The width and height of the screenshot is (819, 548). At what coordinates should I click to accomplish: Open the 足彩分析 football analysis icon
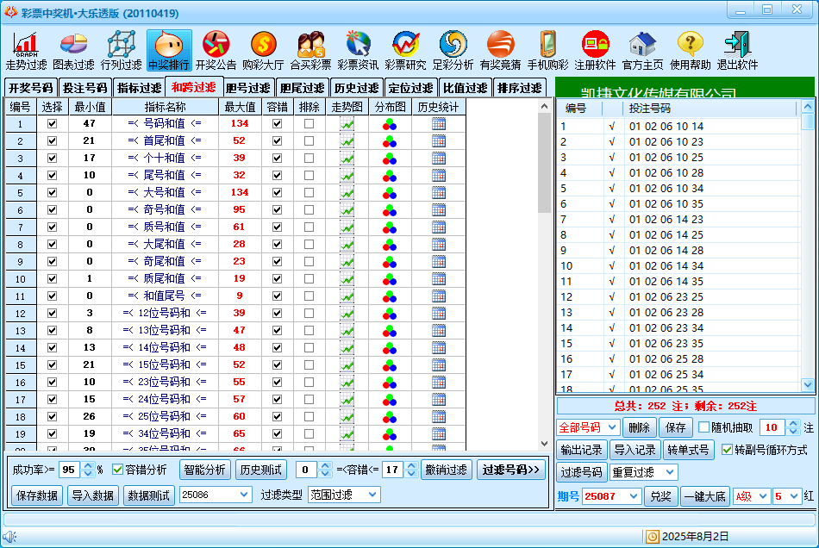pyautogui.click(x=453, y=50)
